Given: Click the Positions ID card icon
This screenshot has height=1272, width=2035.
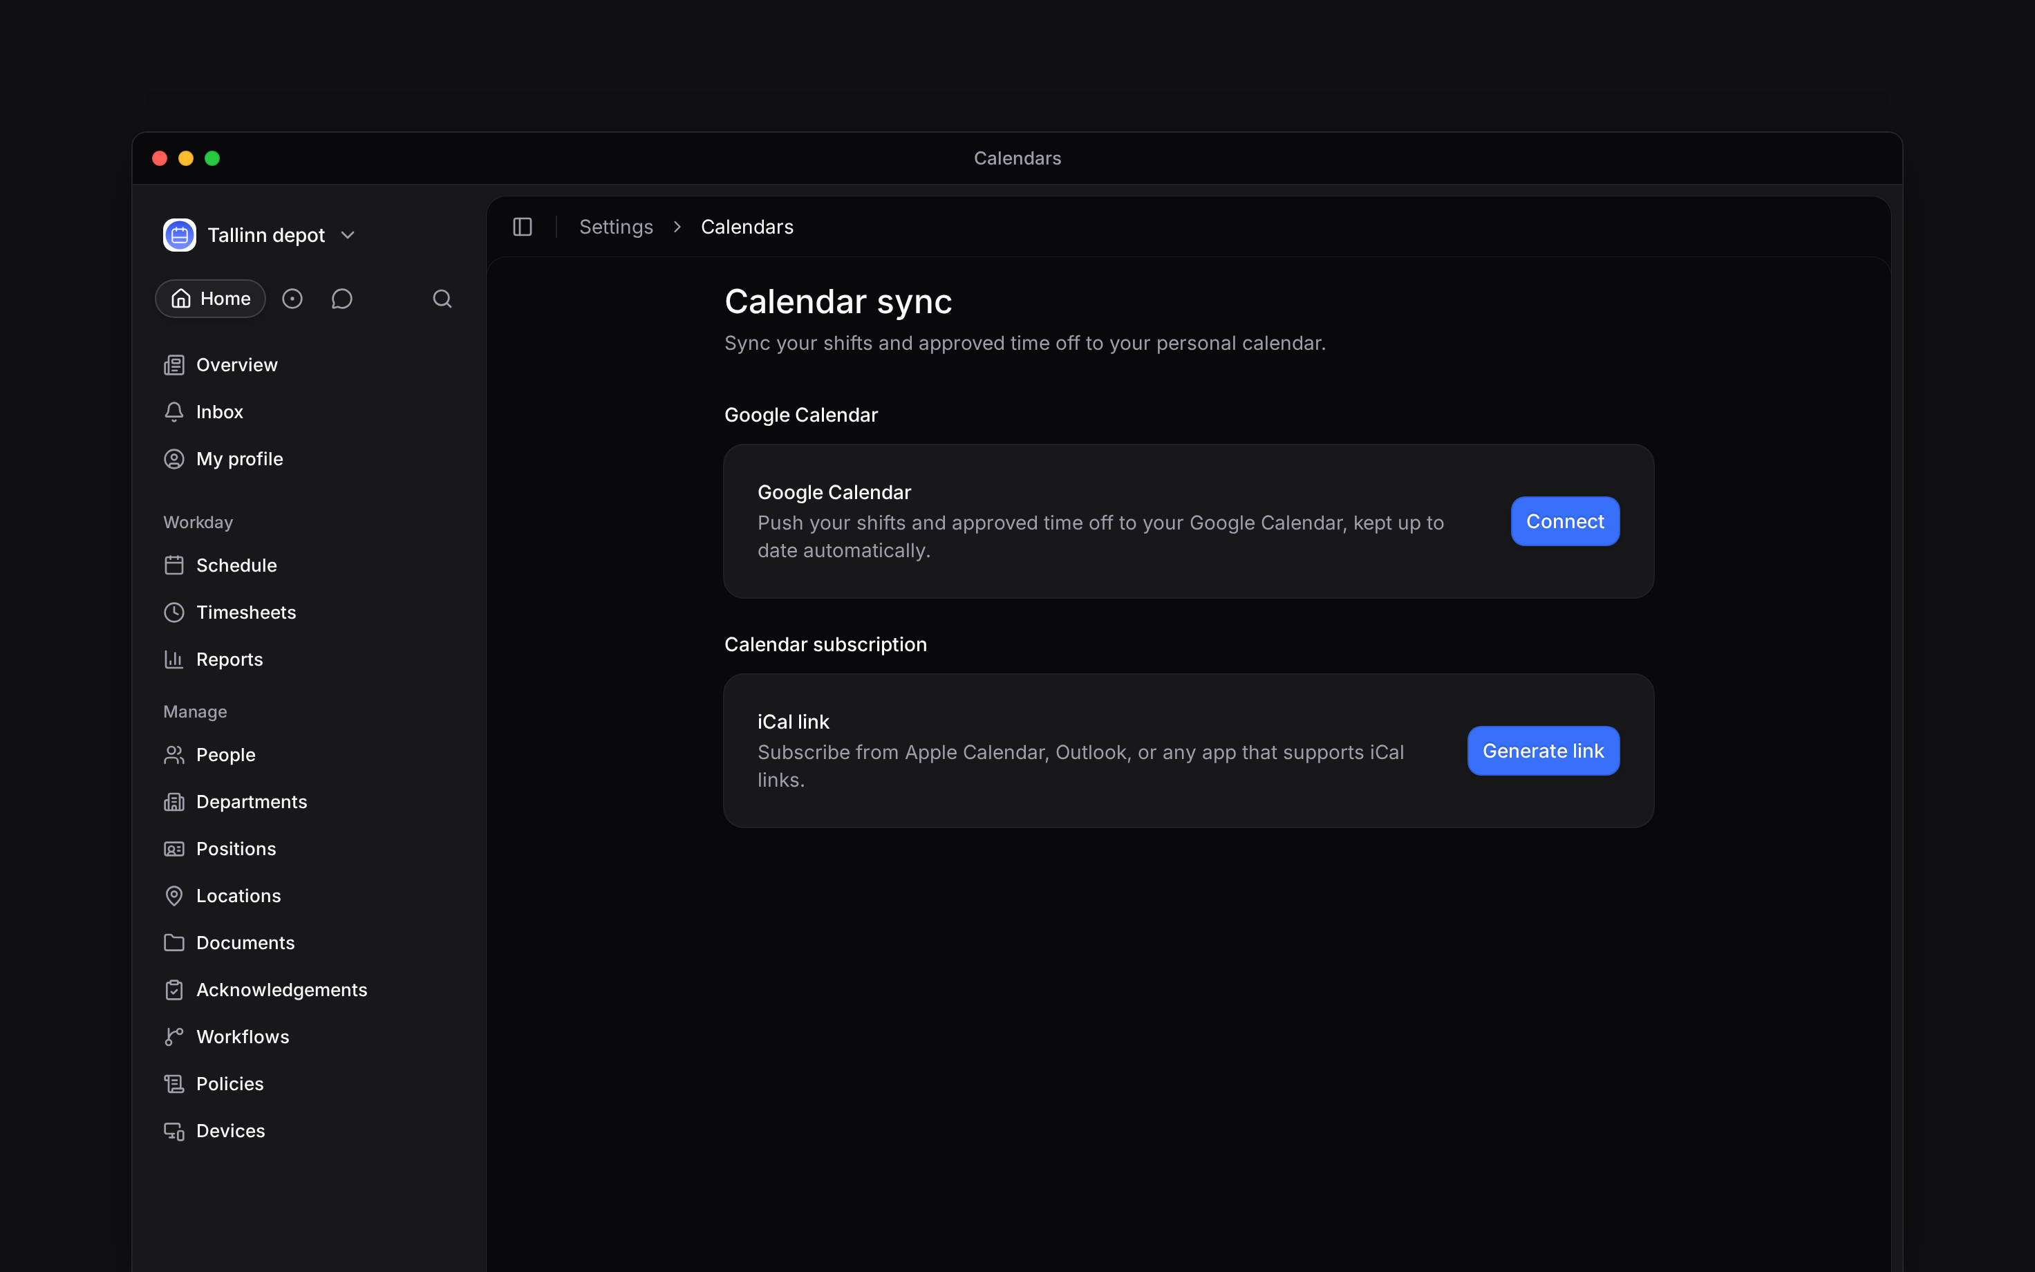Looking at the screenshot, I should click(x=174, y=849).
